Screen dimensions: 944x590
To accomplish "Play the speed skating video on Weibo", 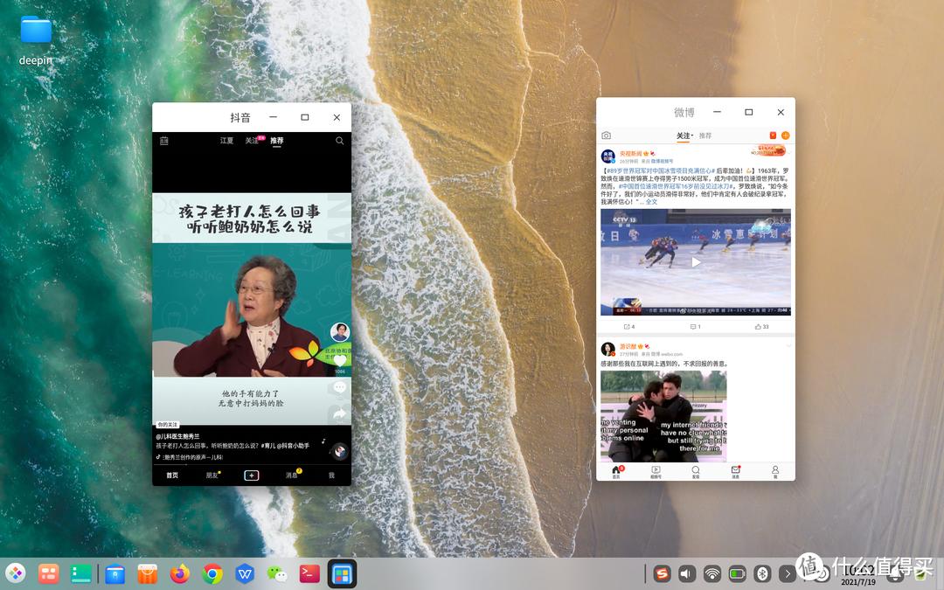I will tap(695, 262).
